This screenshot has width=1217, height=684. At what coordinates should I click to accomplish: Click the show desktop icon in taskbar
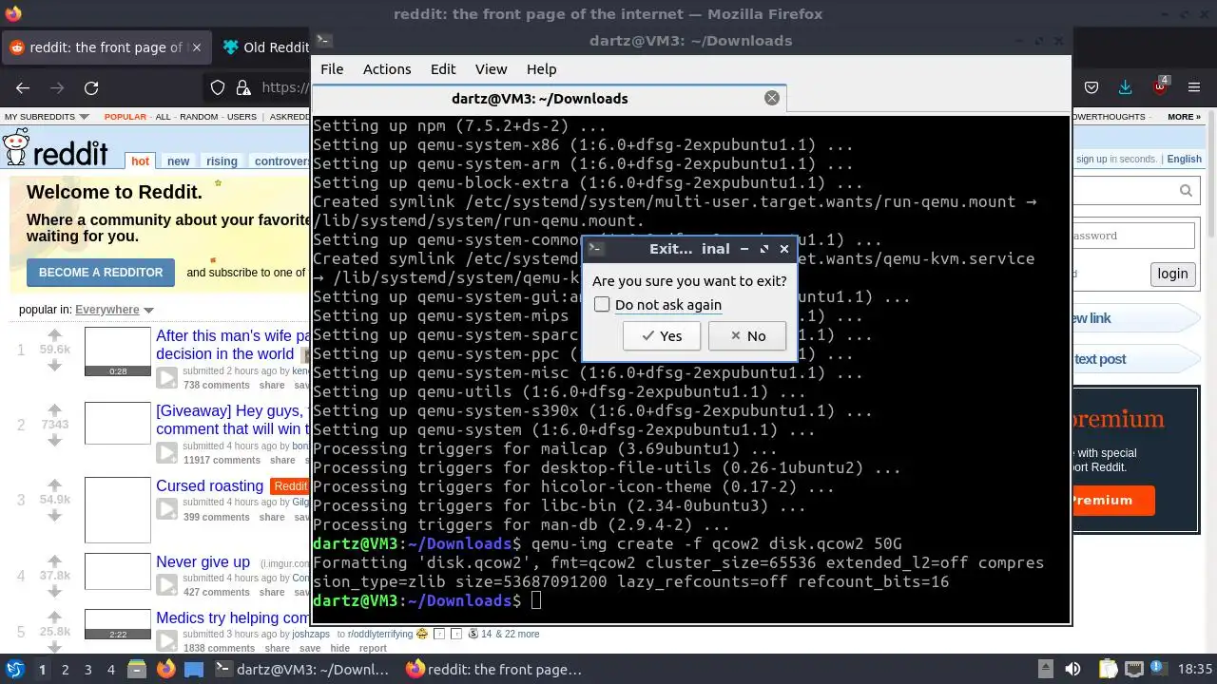pyautogui.click(x=193, y=669)
